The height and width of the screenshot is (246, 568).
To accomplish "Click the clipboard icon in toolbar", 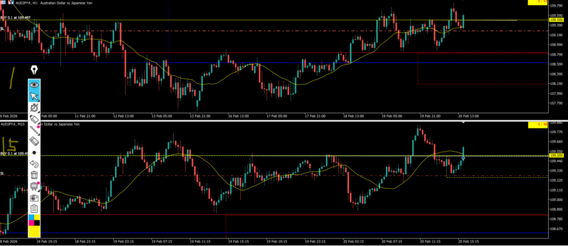I will pyautogui.click(x=34, y=209).
